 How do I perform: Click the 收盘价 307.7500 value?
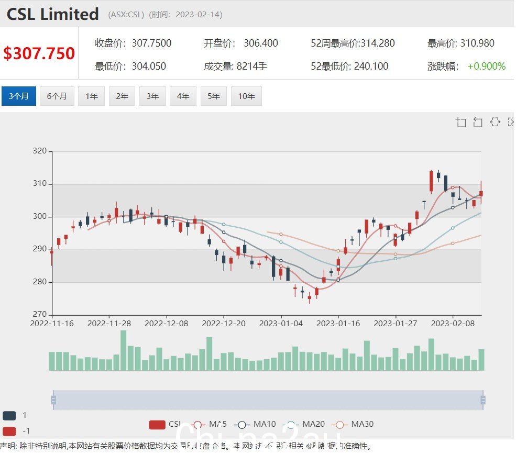coord(151,43)
